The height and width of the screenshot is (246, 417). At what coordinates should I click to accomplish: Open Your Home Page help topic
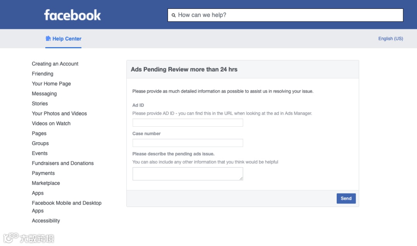click(x=51, y=84)
